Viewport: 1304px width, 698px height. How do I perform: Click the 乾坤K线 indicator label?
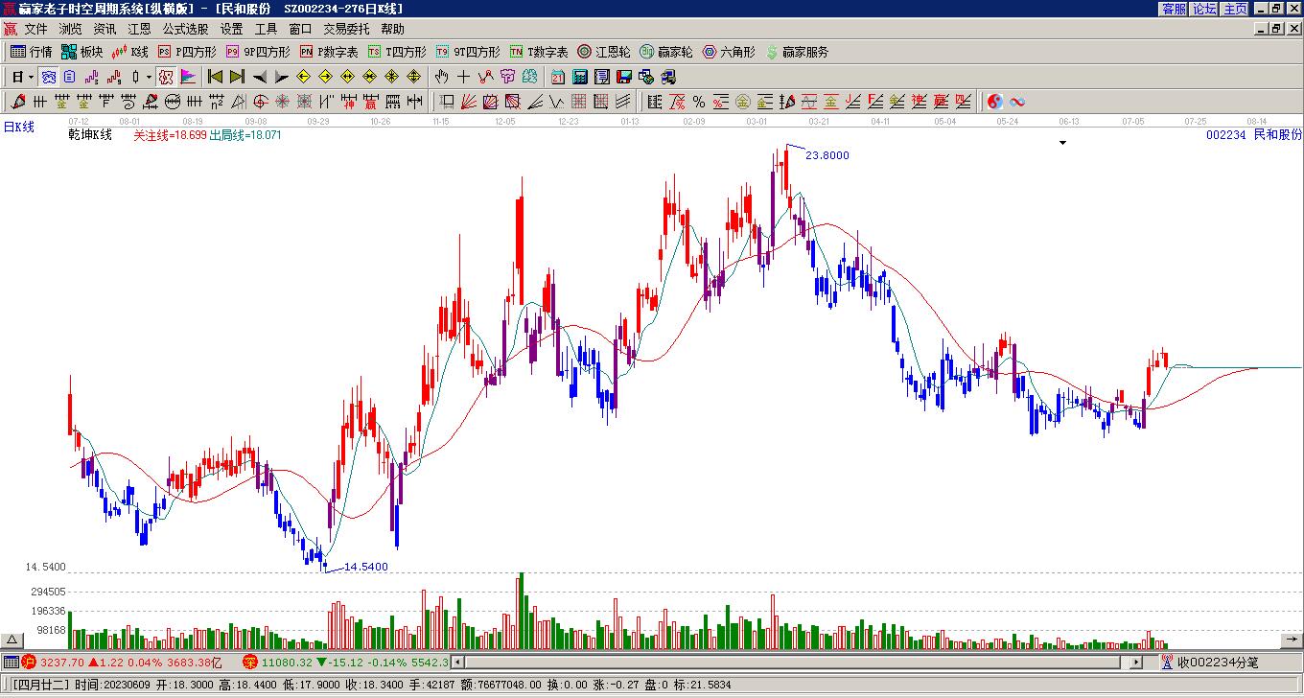[90, 135]
